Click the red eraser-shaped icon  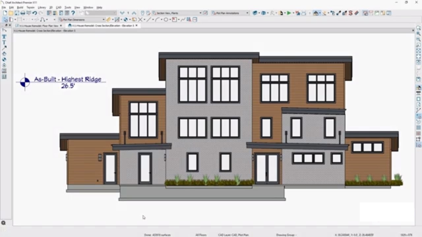click(356, 13)
